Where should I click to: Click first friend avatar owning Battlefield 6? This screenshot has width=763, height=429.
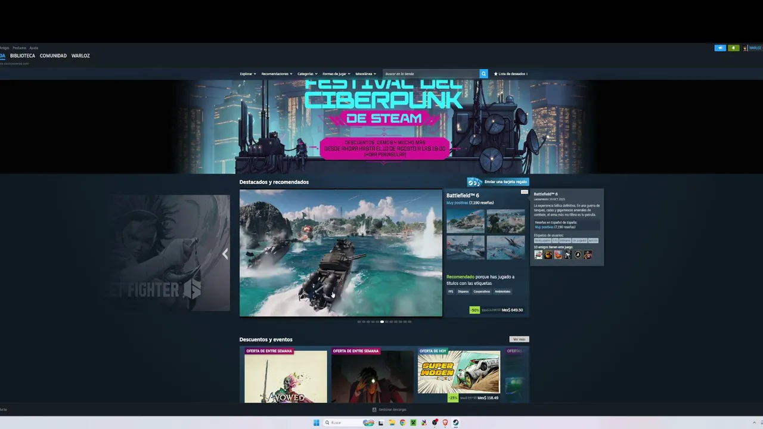538,254
